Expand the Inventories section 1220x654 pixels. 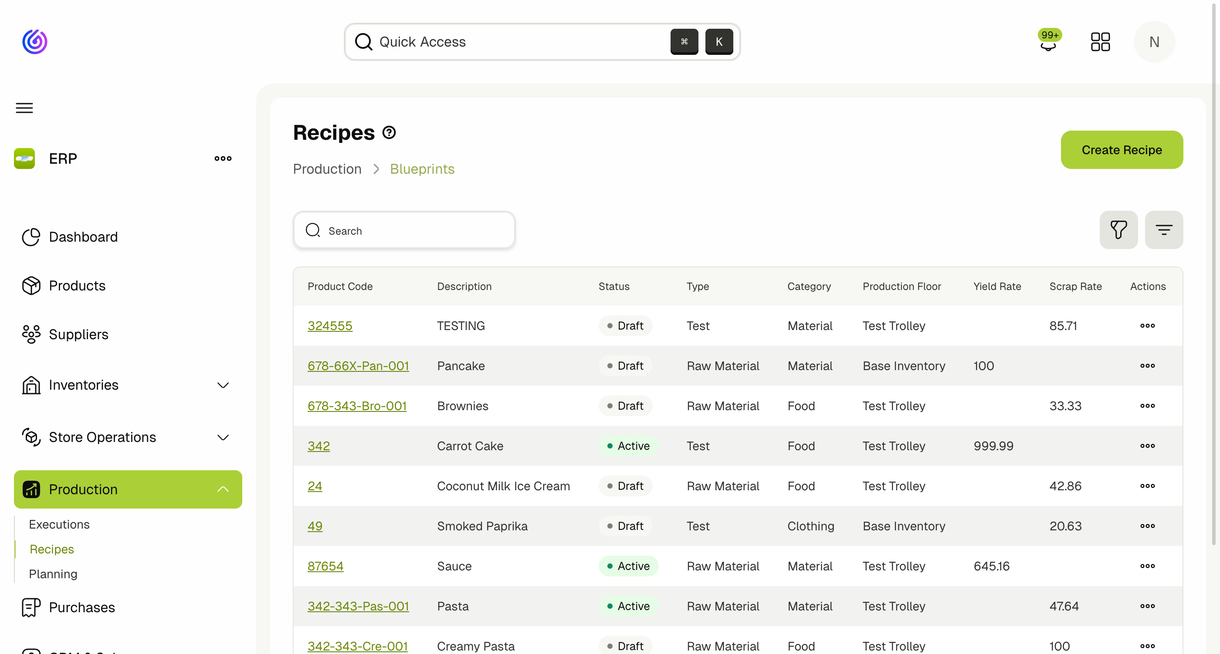point(223,385)
